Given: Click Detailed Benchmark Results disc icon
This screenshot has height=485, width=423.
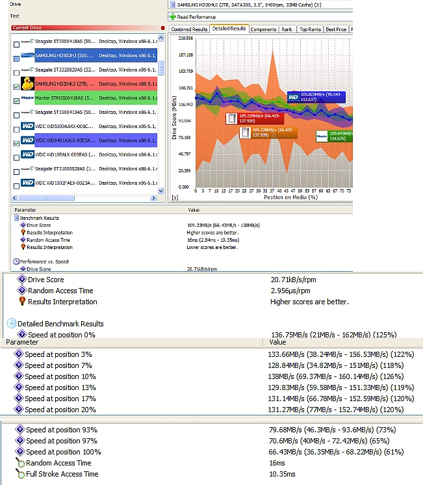Looking at the screenshot, I should tap(12, 323).
